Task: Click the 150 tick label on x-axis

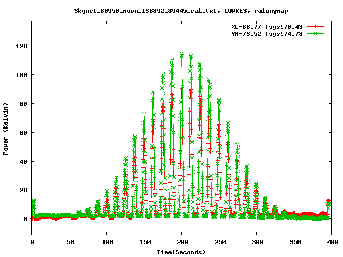Action: [144, 243]
